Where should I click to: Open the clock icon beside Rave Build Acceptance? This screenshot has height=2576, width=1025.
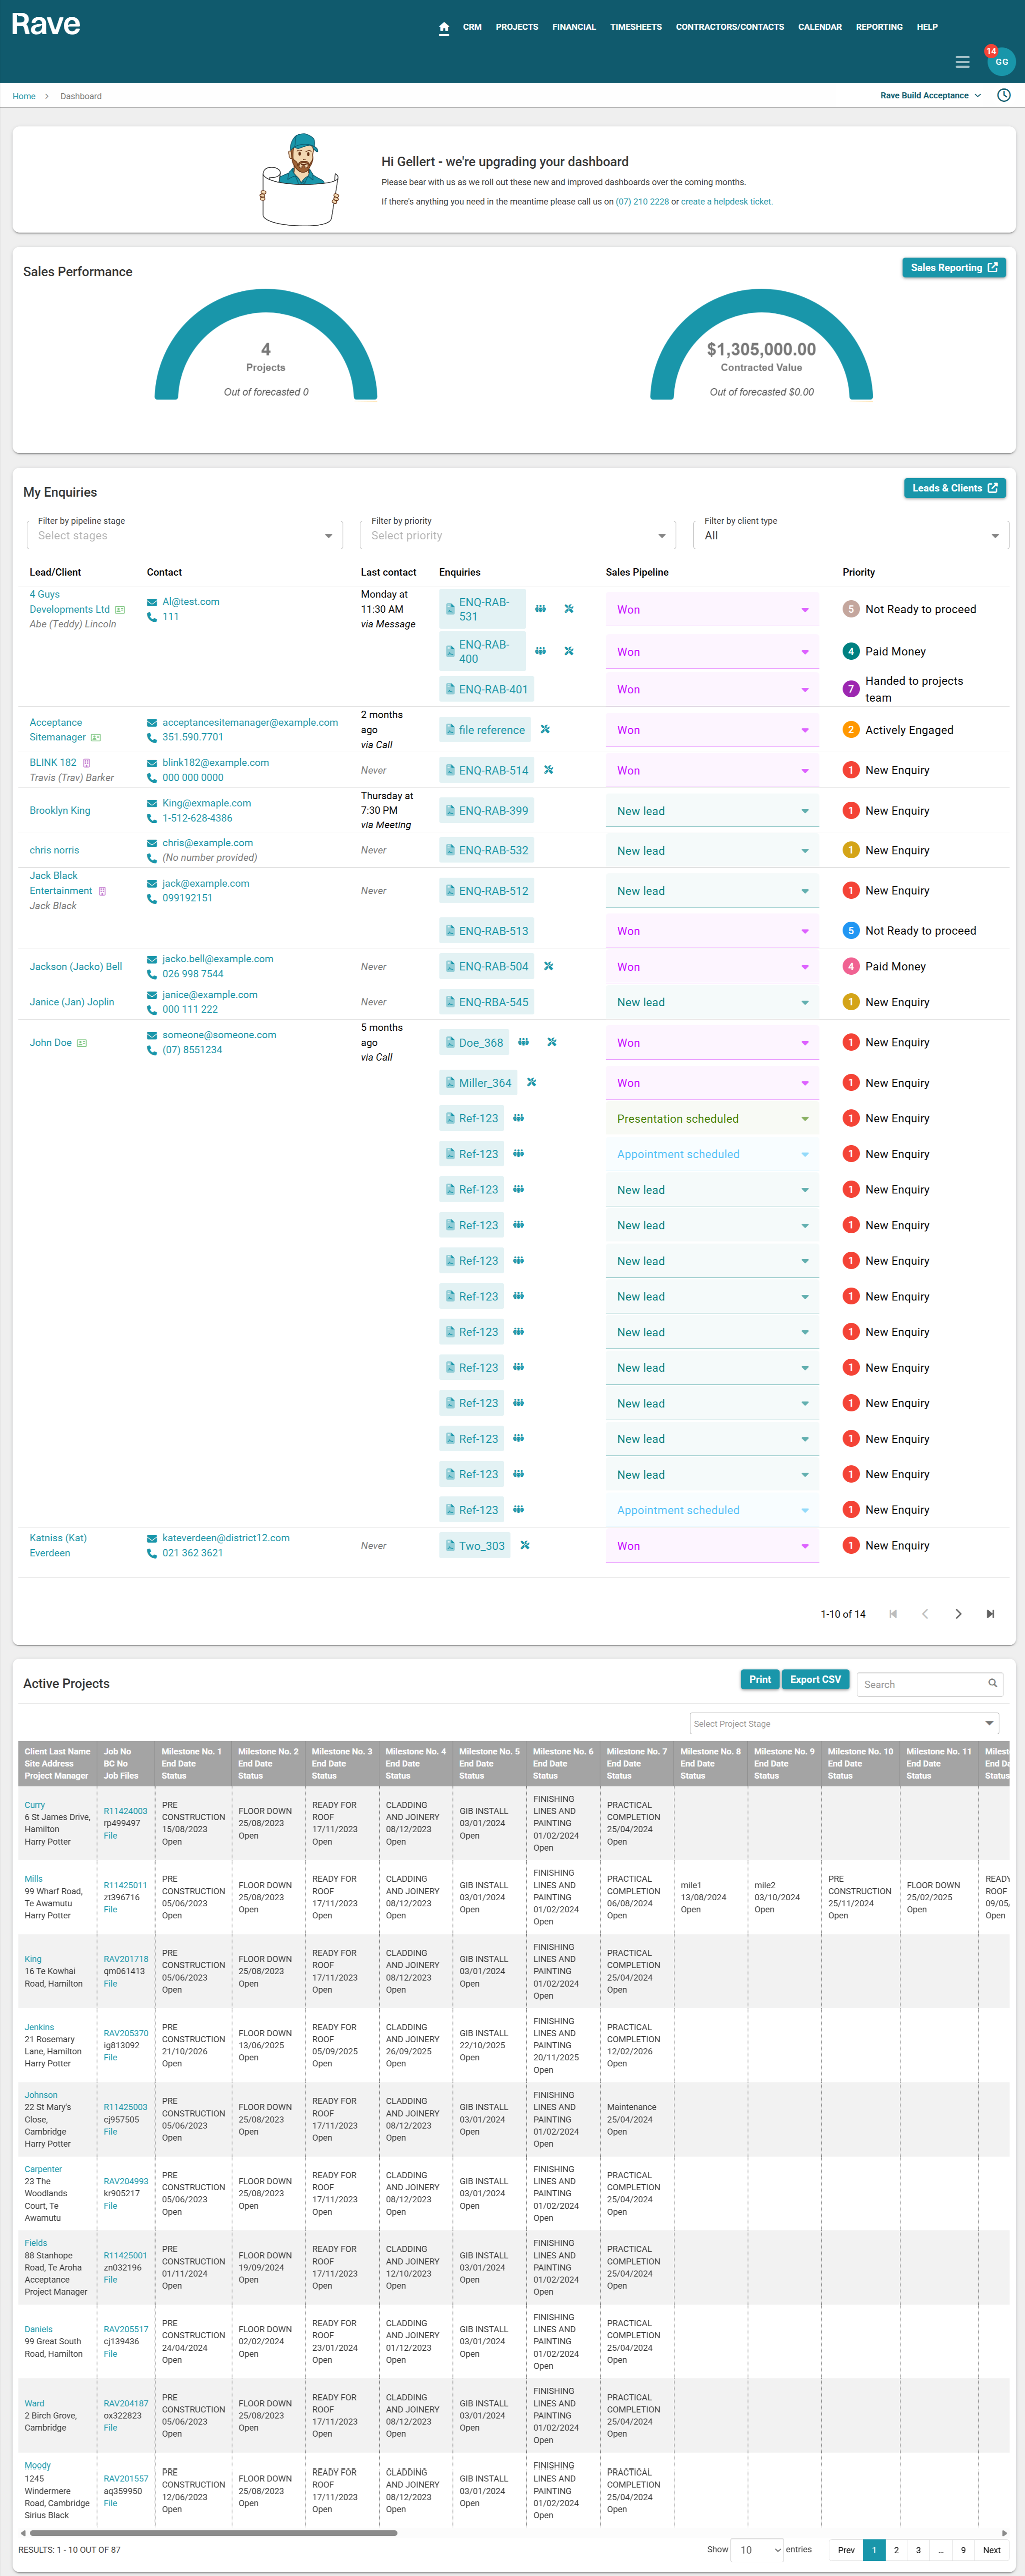1004,96
